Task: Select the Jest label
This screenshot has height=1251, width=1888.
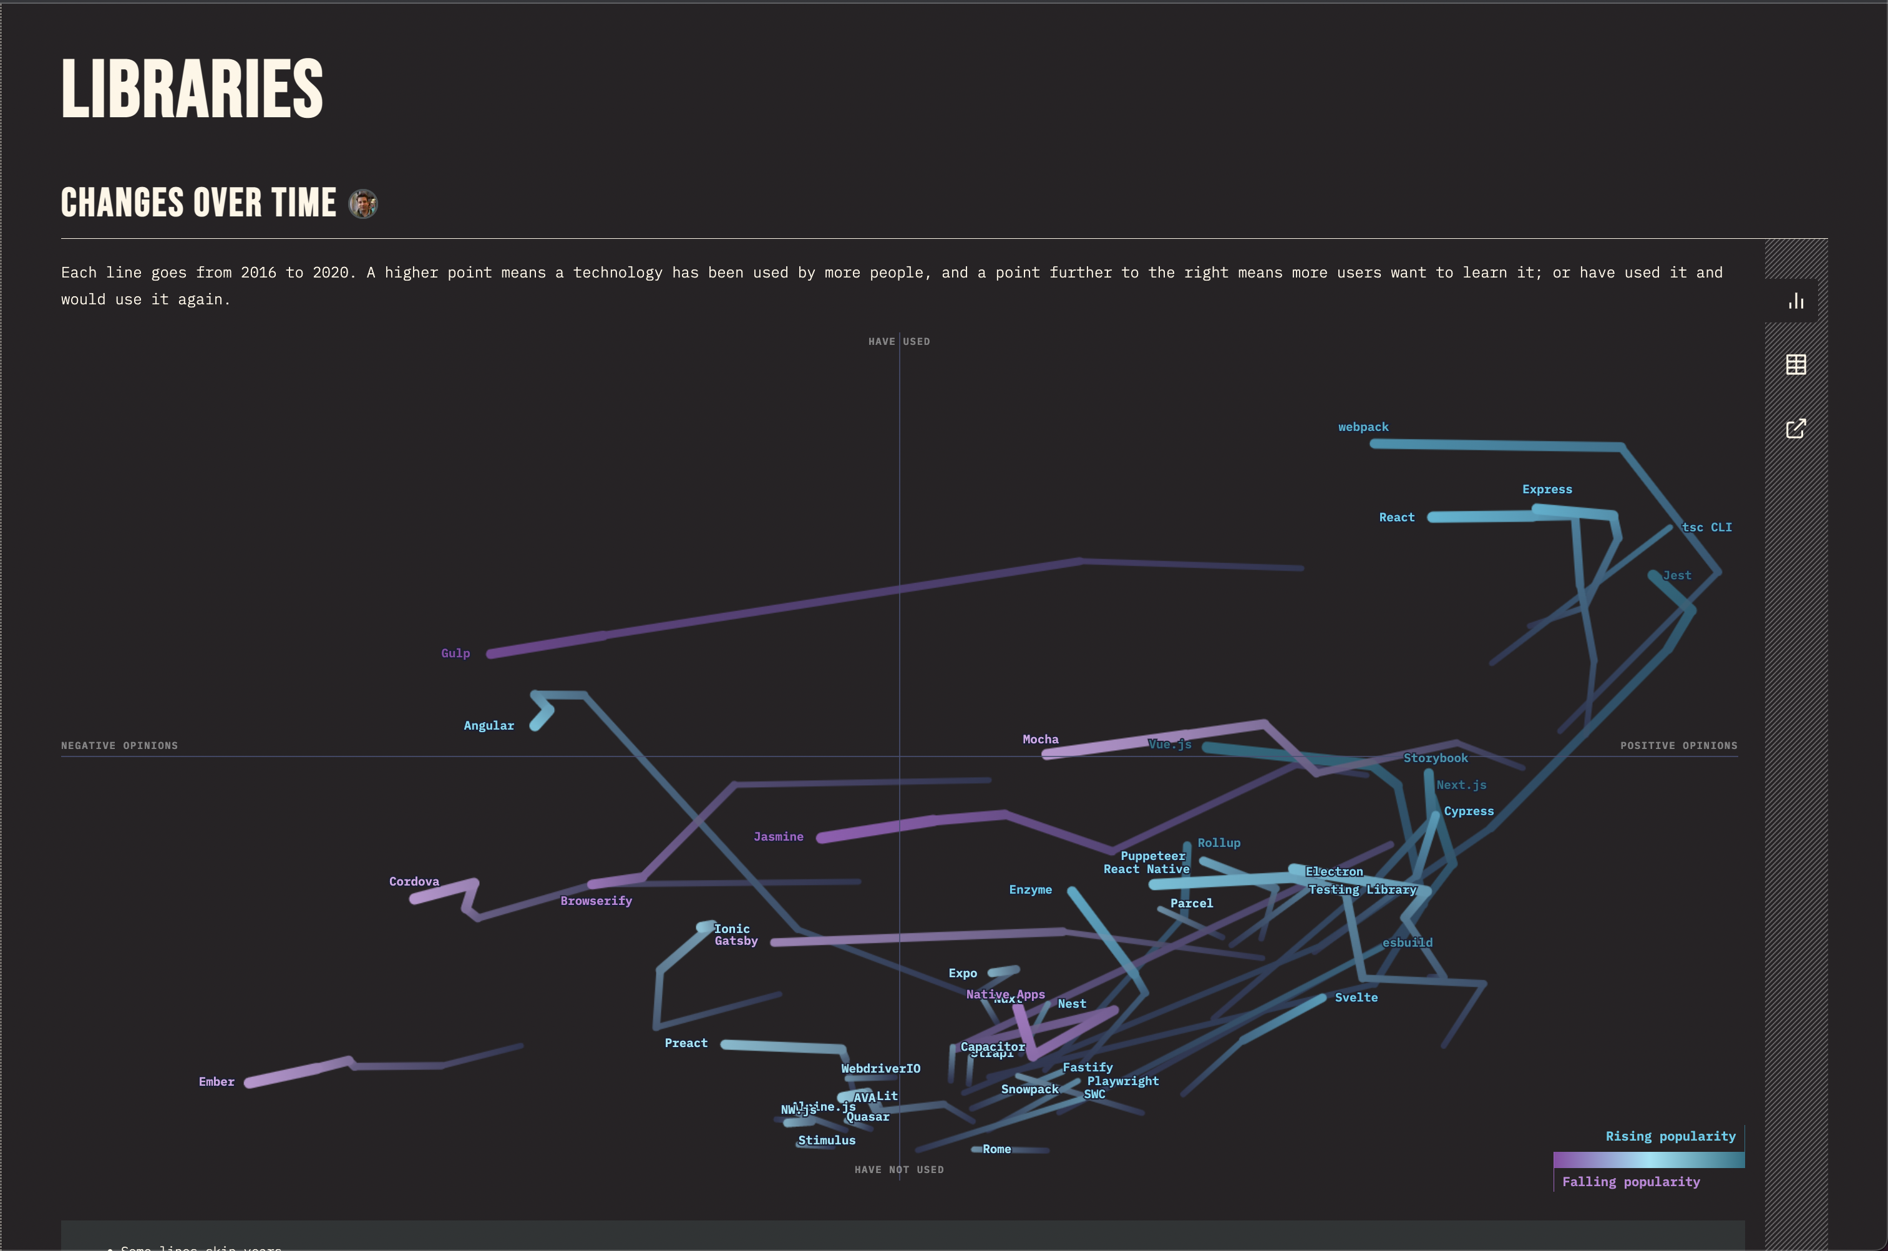Action: tap(1676, 575)
